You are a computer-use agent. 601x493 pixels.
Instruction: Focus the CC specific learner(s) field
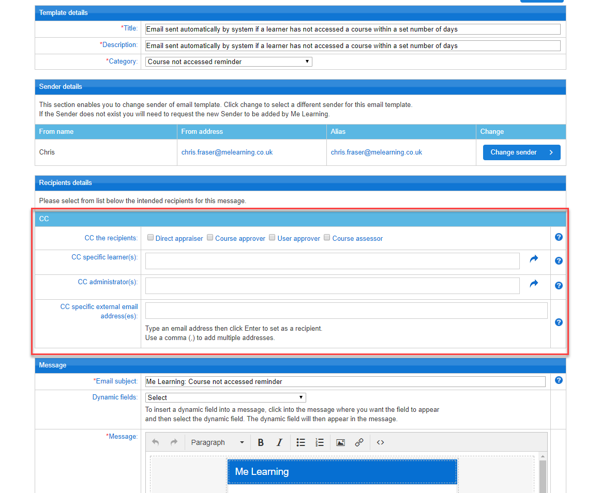pyautogui.click(x=333, y=261)
